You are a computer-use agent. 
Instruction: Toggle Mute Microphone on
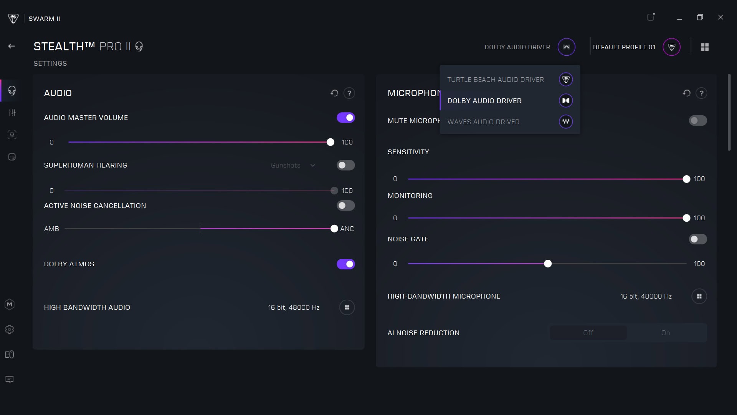coord(698,121)
